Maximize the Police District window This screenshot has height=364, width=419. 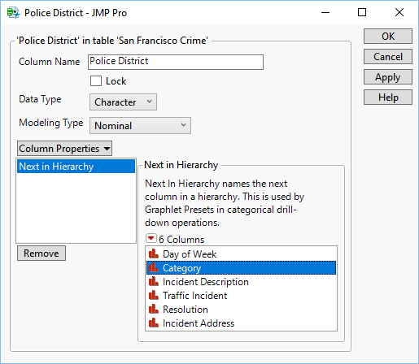tap(362, 12)
